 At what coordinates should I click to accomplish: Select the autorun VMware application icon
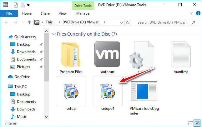(x=107, y=54)
